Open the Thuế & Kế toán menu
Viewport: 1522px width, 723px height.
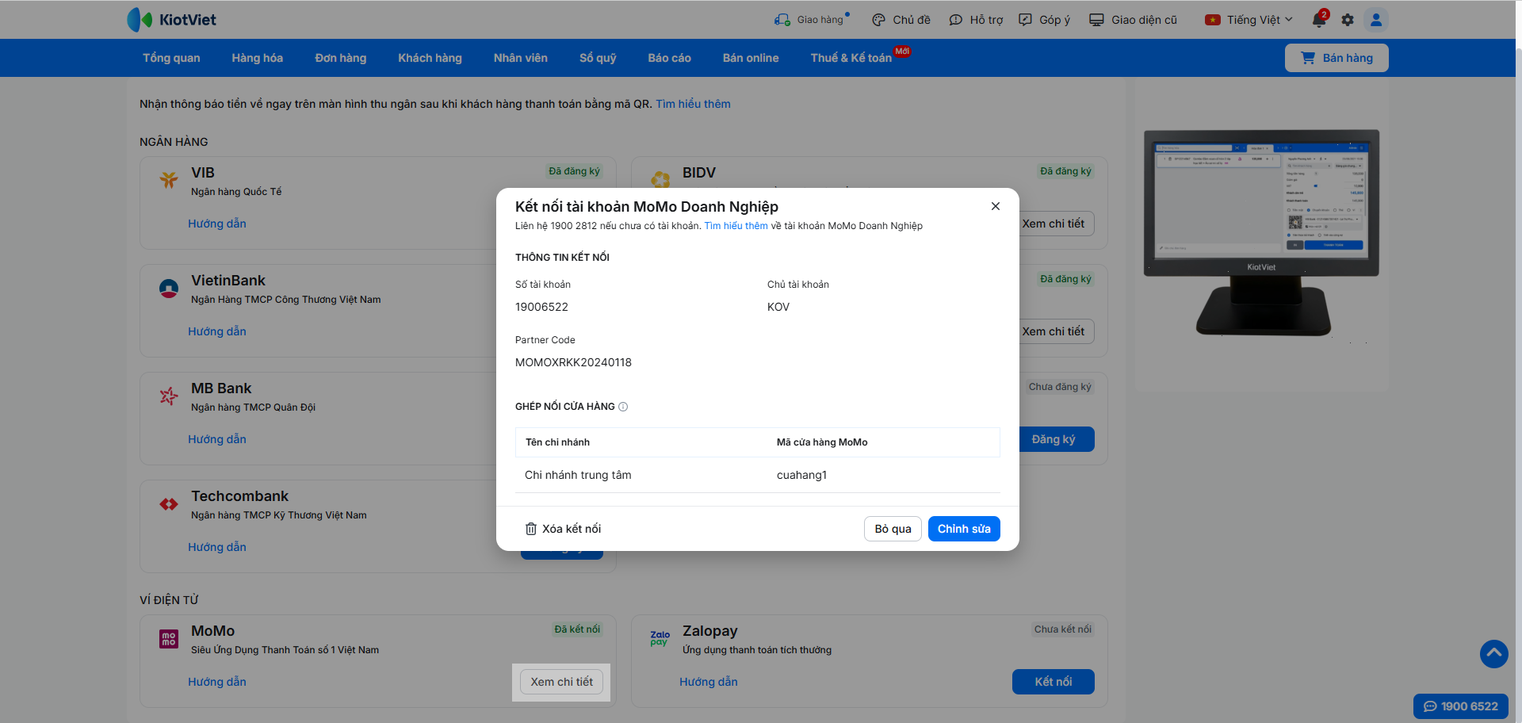pos(851,58)
